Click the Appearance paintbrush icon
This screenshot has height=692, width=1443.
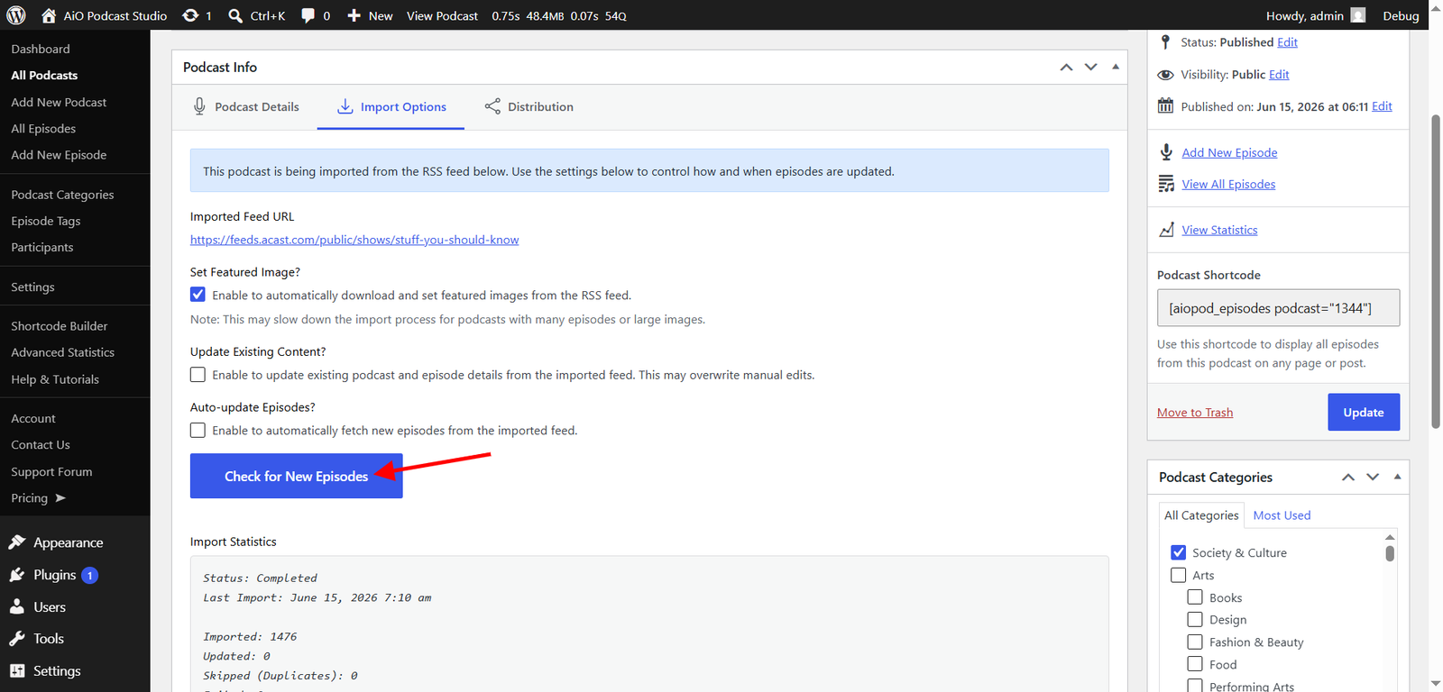[x=17, y=542]
